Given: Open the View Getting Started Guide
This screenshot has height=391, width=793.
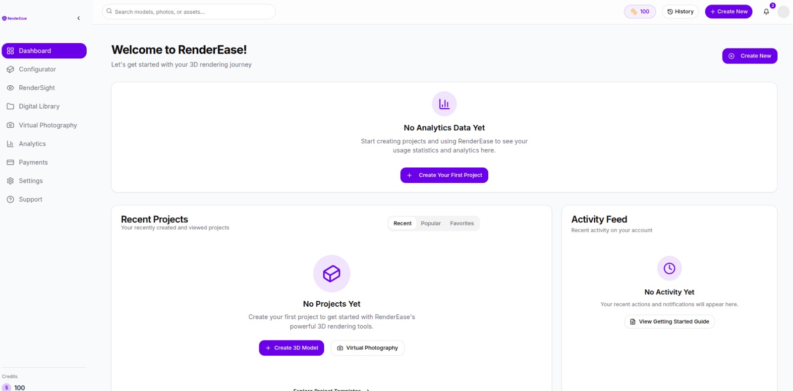Looking at the screenshot, I should point(669,322).
